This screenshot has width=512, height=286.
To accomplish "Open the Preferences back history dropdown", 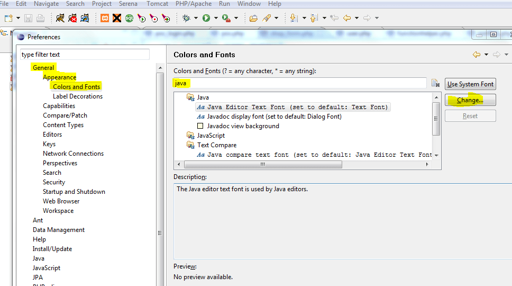I will tap(486, 55).
